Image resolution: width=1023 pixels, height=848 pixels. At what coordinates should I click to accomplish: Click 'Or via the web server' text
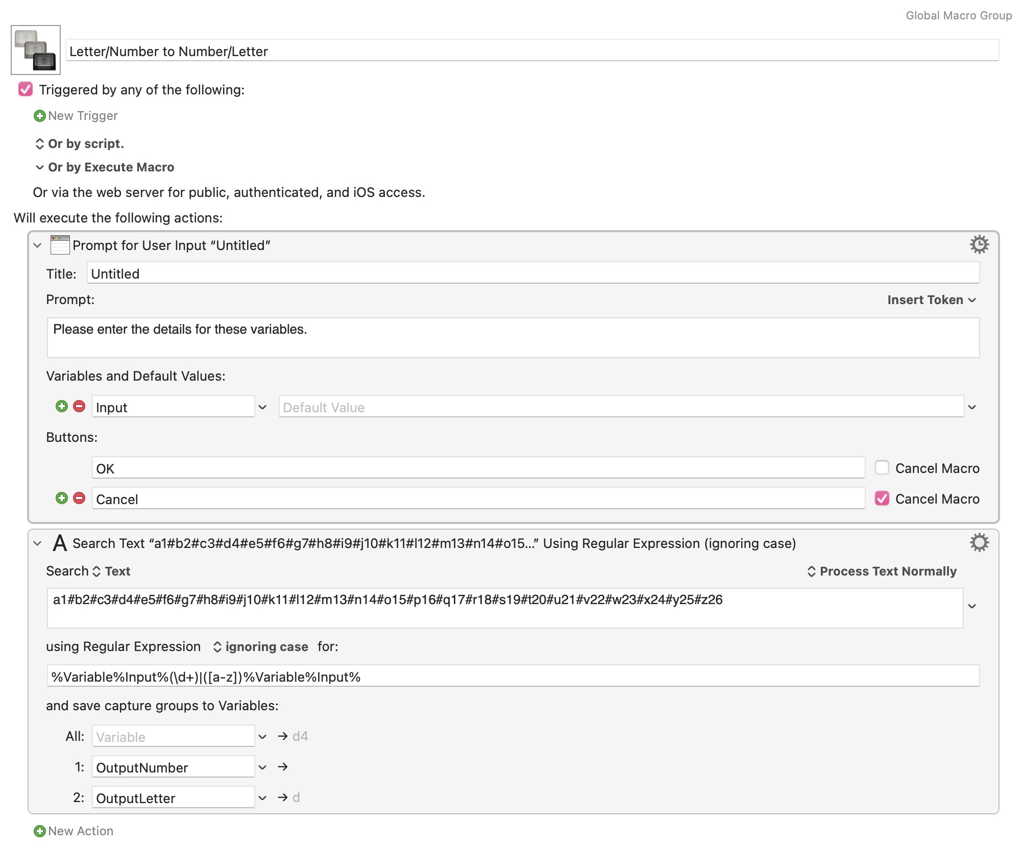pos(229,192)
